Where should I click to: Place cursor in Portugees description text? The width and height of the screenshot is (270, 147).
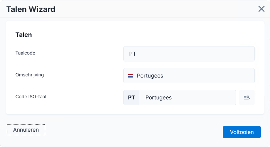(150, 76)
